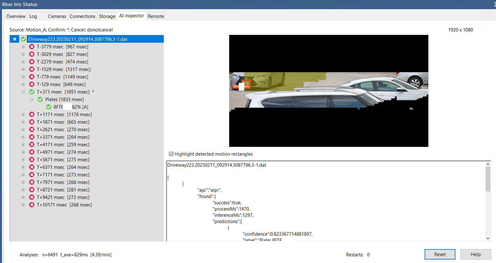Click red X icon on T-3779 msec row

[32, 47]
